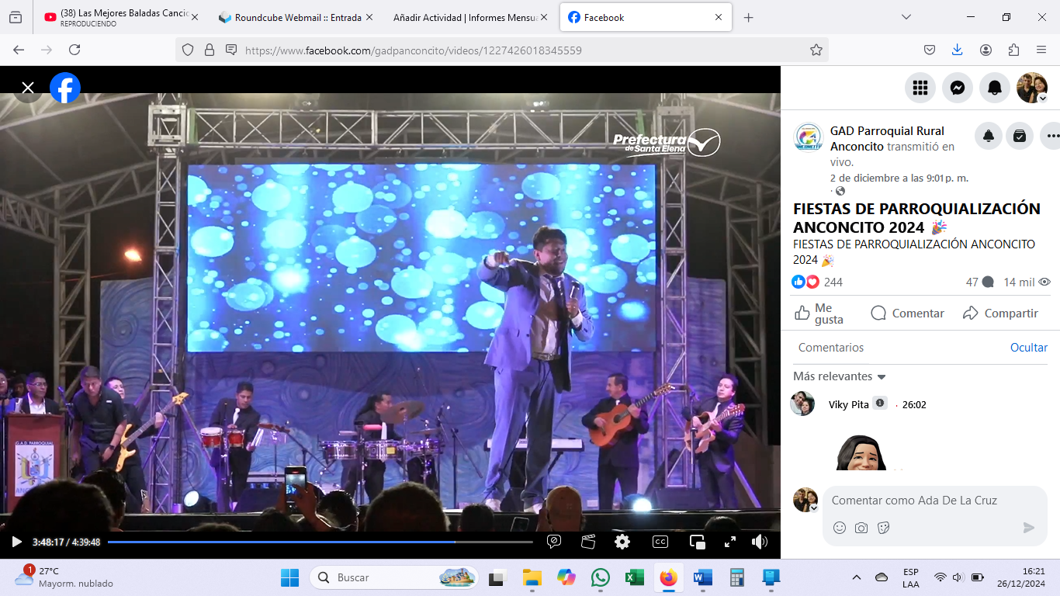Viewport: 1060px width, 596px height.
Task: Toggle closed captions on the video
Action: tap(660, 542)
